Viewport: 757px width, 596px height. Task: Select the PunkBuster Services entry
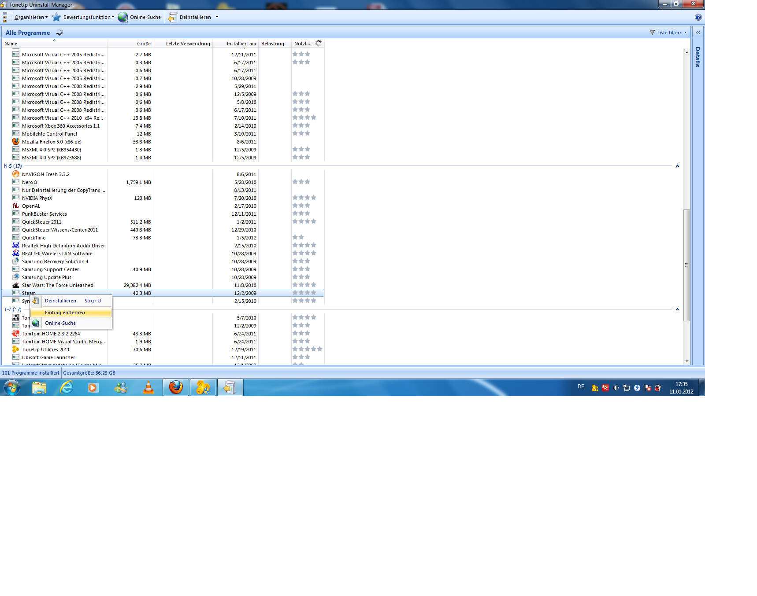45,214
